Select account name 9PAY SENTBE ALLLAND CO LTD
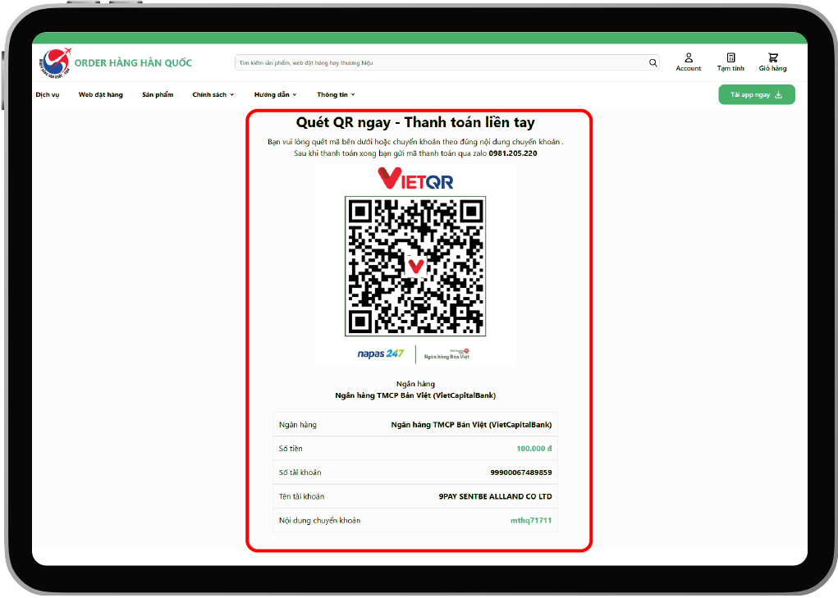The image size is (838, 598). pyautogui.click(x=496, y=496)
